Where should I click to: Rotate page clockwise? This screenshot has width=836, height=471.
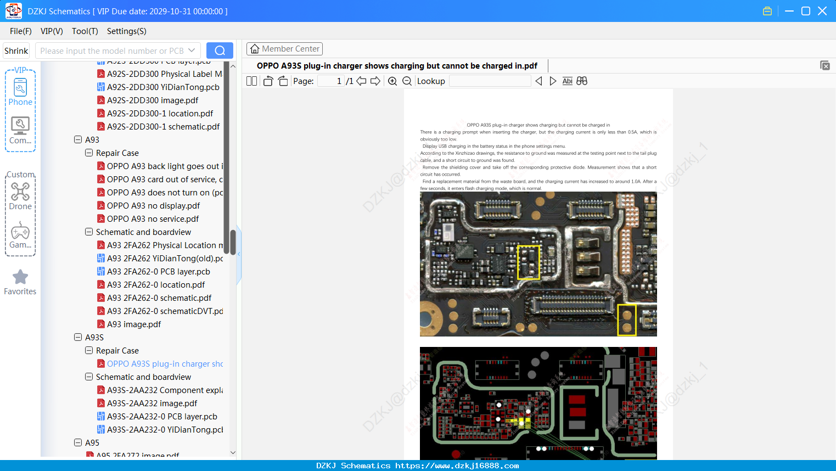click(x=283, y=81)
